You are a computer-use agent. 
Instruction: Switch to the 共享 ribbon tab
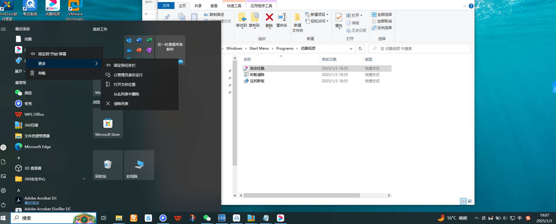click(x=198, y=6)
